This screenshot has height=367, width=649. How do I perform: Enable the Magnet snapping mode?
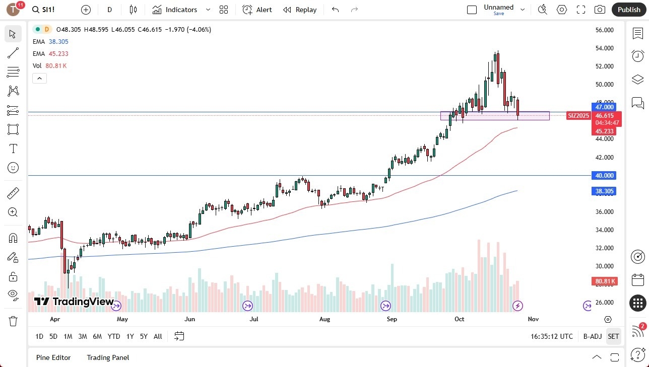(x=13, y=238)
